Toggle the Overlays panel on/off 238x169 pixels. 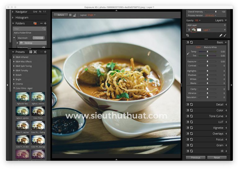(187, 133)
